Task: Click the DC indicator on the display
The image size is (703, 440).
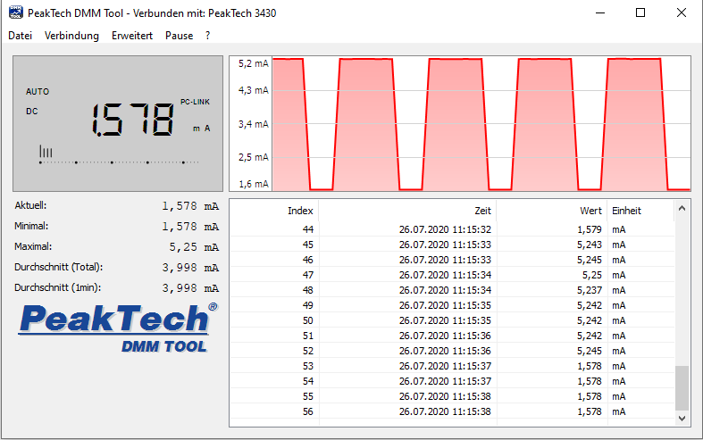Action: [32, 112]
